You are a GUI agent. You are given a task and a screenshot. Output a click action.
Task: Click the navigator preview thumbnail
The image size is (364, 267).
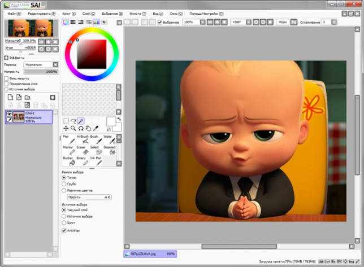(31, 28)
